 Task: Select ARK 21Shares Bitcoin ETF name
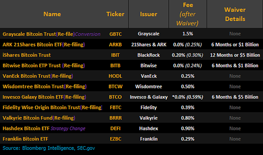[x=44, y=44]
